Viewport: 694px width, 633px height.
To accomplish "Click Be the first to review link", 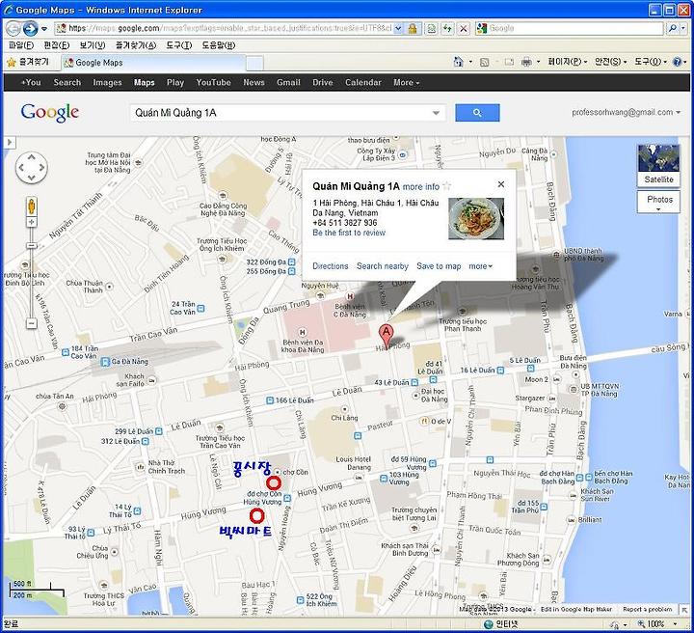I will pyautogui.click(x=349, y=233).
